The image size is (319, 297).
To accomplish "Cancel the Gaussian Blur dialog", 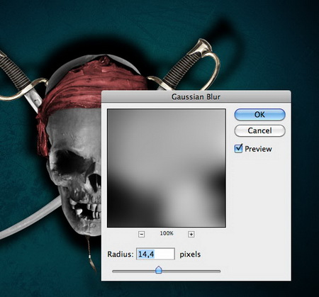I will click(x=259, y=130).
